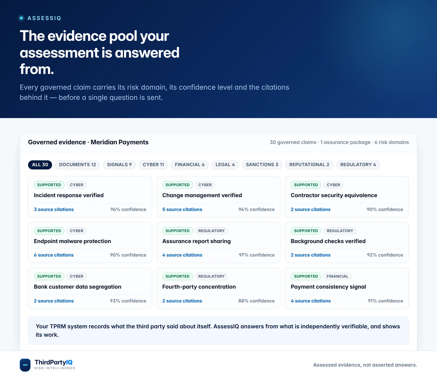Viewport: 437px width, 379px height.
Task: Click the 97% confidence value
Action: pos(257,255)
